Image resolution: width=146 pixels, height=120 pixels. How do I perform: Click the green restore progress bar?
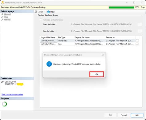(122, 7)
